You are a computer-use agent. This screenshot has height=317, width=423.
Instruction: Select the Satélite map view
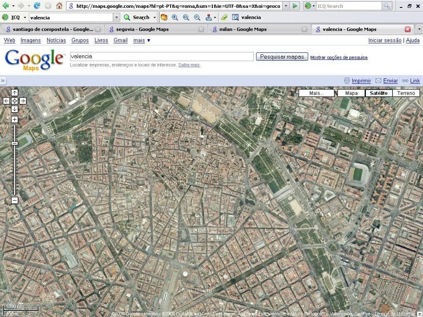(x=378, y=93)
